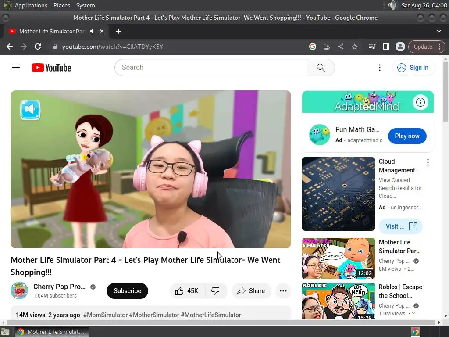Open YouTube settings three-dot menu

(x=380, y=68)
